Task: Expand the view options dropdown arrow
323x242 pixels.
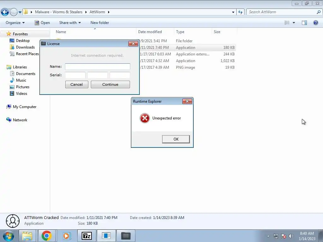Action: (x=294, y=23)
